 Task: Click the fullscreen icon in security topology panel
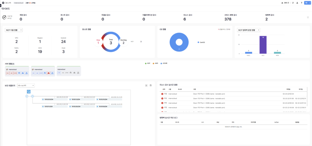coord(146,85)
